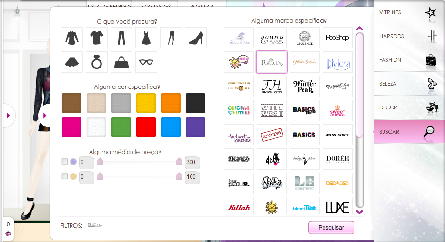Open the Harrods section
This screenshot has height=242, width=445.
[409, 36]
